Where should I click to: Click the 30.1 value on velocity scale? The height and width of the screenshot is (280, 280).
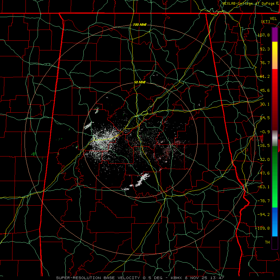265,104
